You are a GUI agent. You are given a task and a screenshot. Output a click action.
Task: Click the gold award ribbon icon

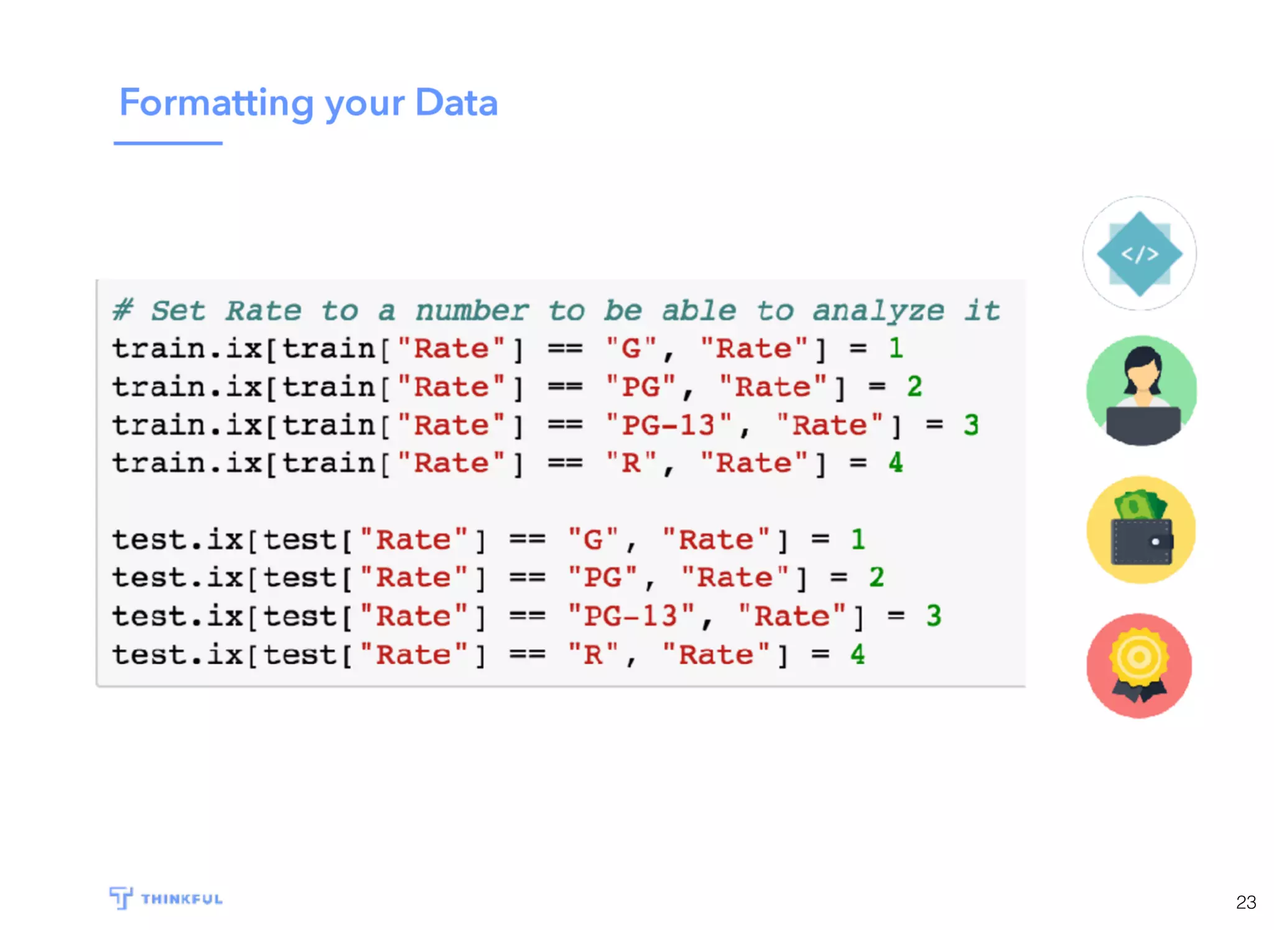[1139, 665]
